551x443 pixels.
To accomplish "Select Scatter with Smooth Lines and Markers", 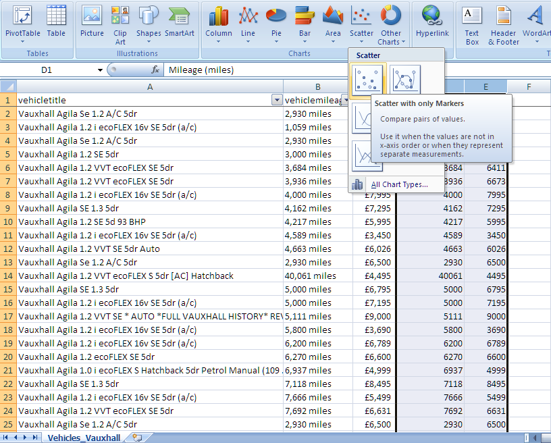I will tap(404, 81).
